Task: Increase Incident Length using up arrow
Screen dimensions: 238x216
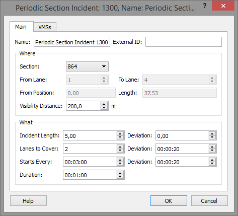Action: coord(120,133)
